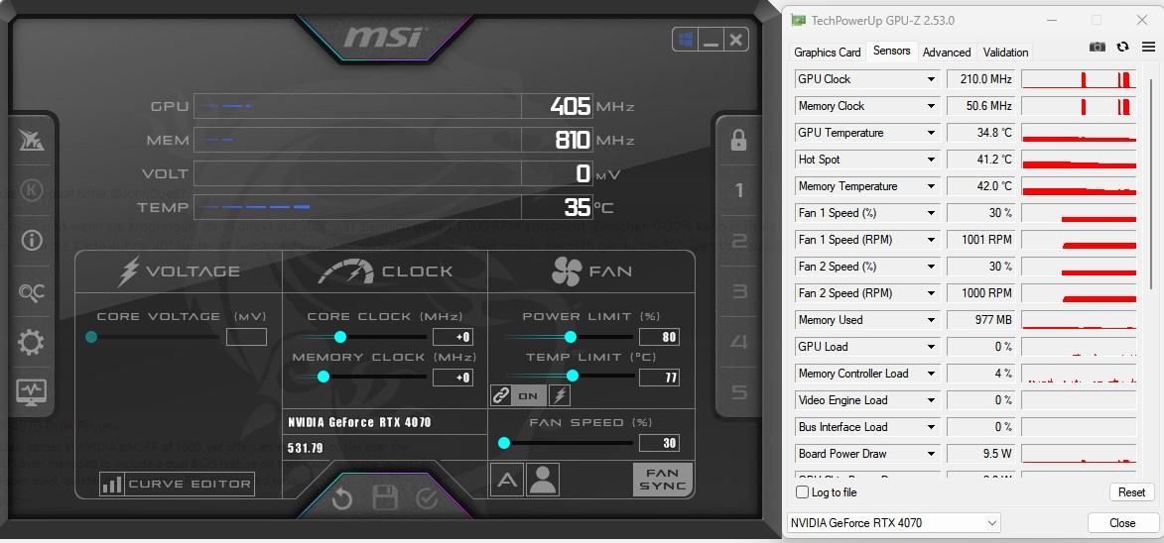
Task: Expand the GPU Load sensor dropdown
Action: 931,347
